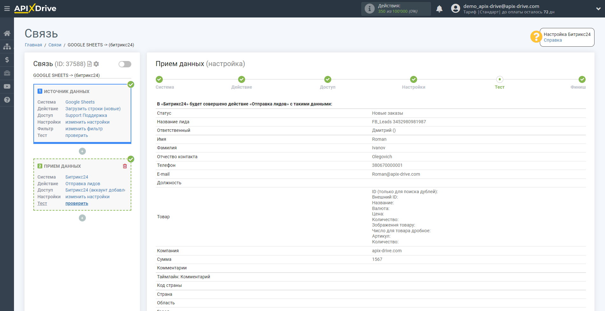Click the Google Sheets system link
Screen dimensions: 605x311
point(80,102)
